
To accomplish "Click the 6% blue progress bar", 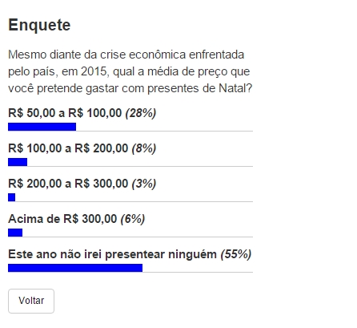I will tap(15, 233).
